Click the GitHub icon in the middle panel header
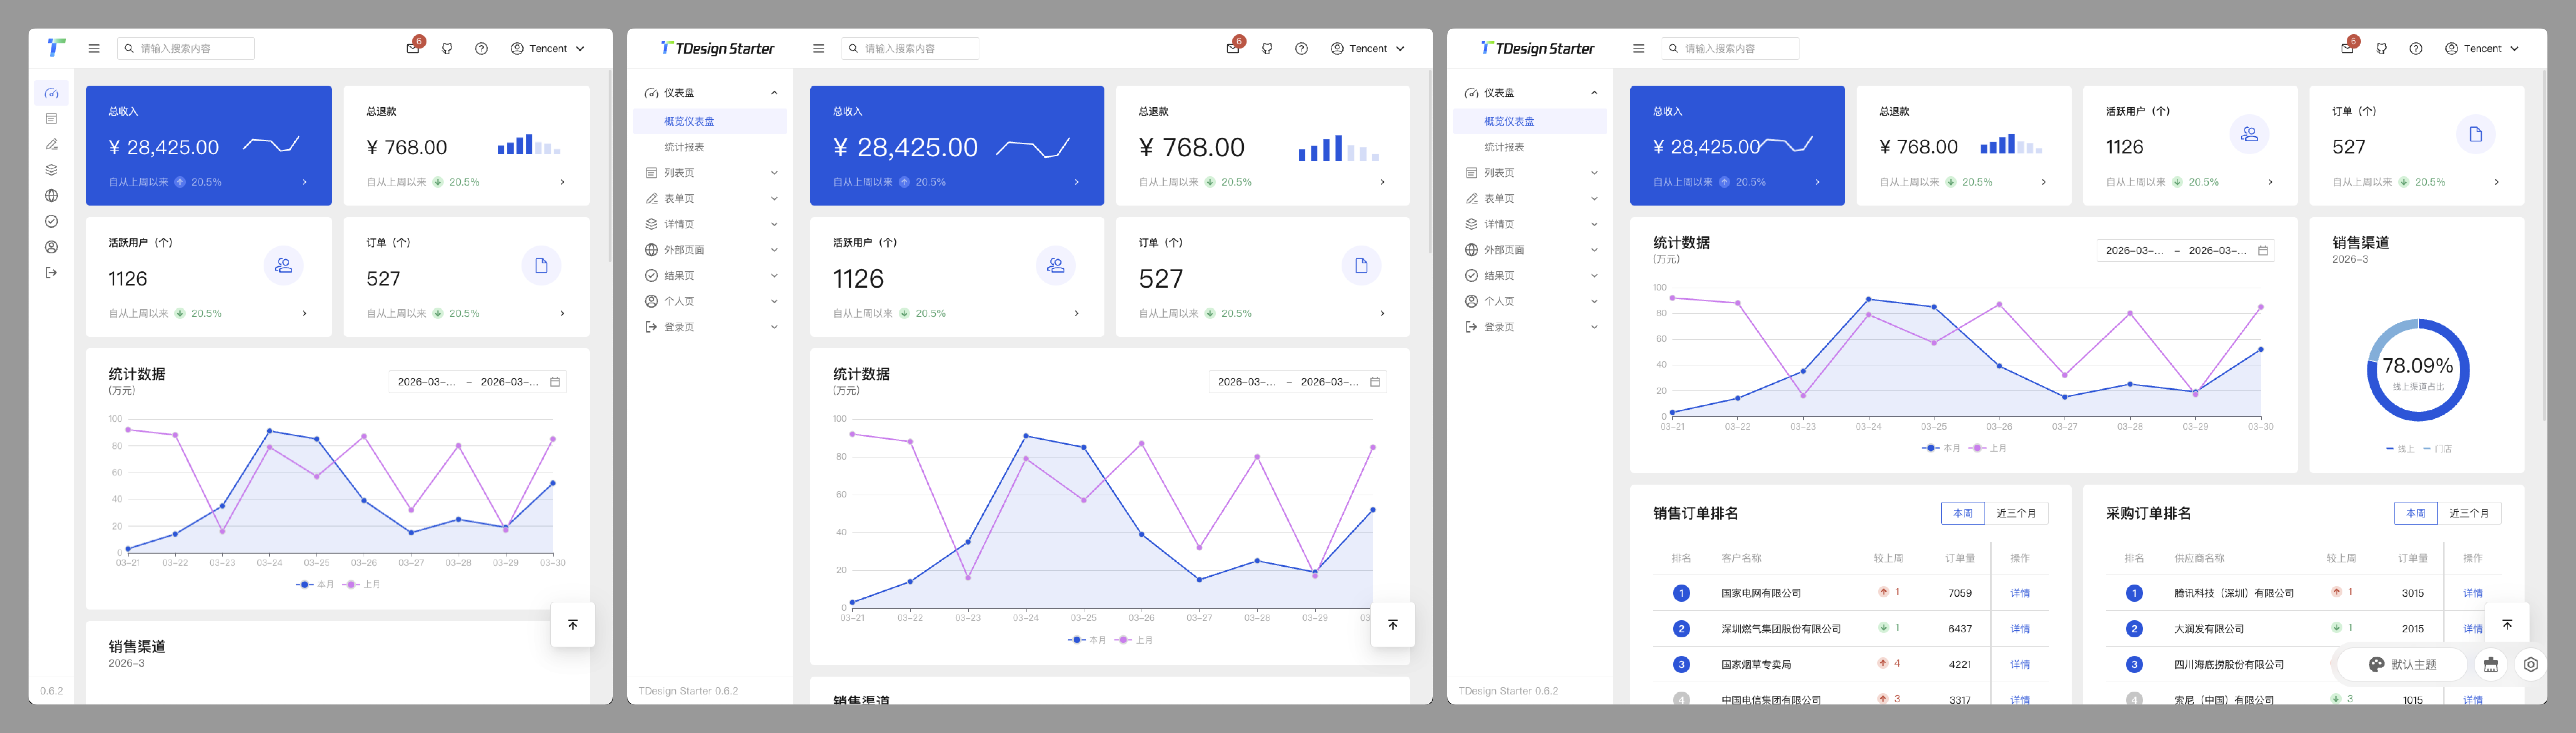Viewport: 2576px width, 733px height. tap(1267, 48)
